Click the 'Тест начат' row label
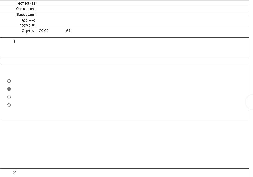Viewport: 253px width, 177px height. pos(26,3)
